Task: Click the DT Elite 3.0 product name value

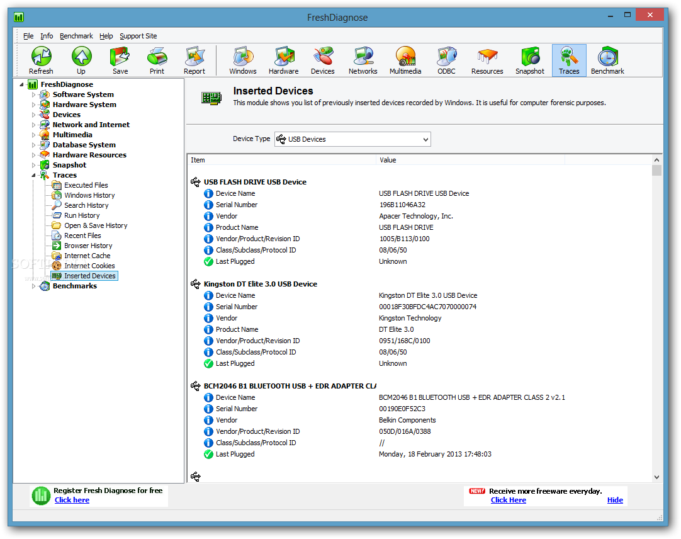Action: [x=396, y=329]
